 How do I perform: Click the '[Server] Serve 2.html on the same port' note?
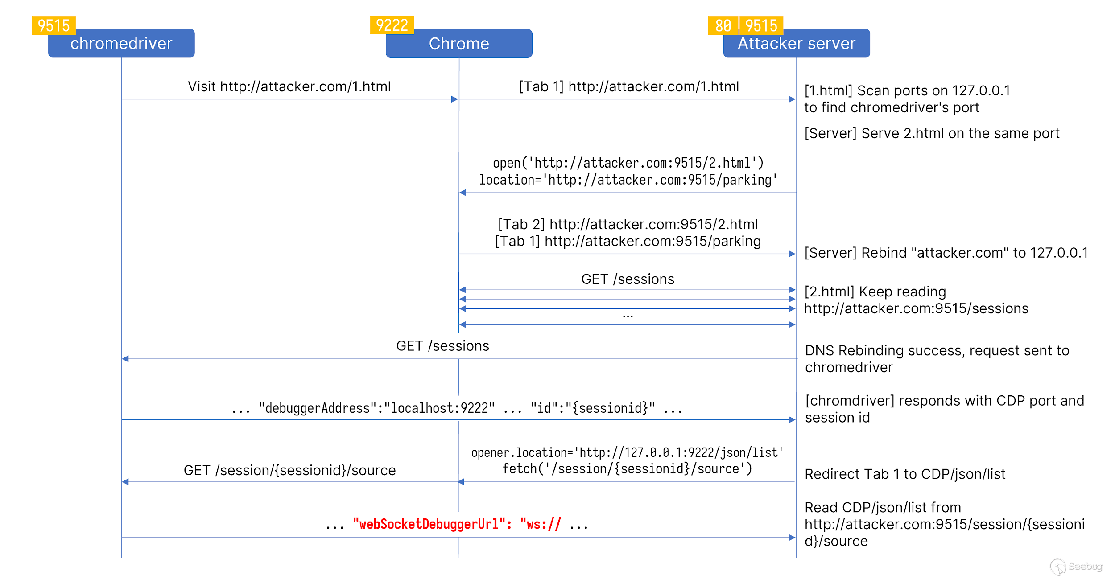coord(932,133)
